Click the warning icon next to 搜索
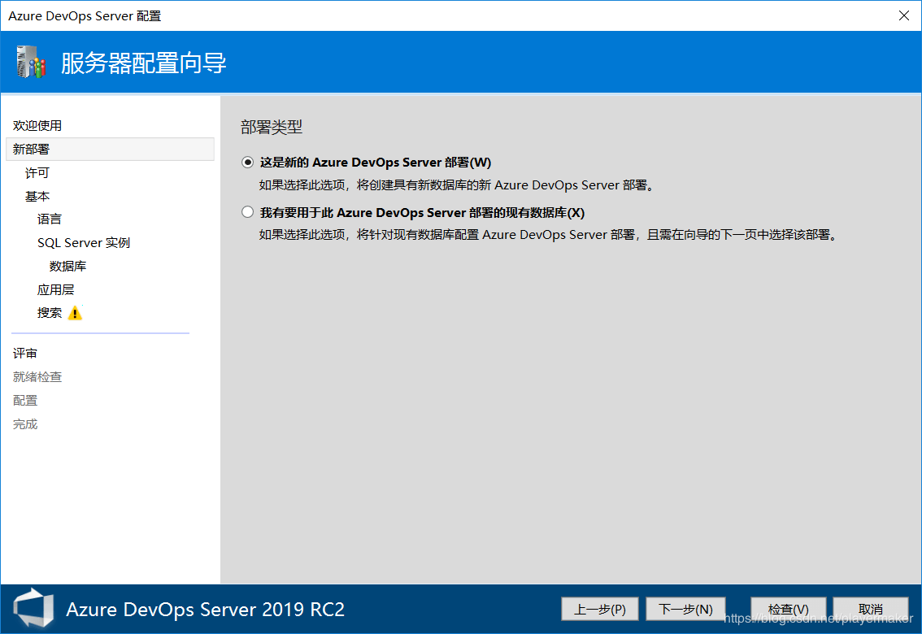This screenshot has height=634, width=922. (75, 313)
